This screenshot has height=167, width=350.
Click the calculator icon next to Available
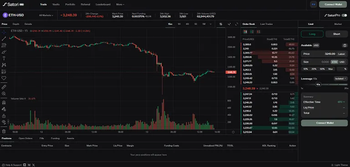click(x=345, y=46)
